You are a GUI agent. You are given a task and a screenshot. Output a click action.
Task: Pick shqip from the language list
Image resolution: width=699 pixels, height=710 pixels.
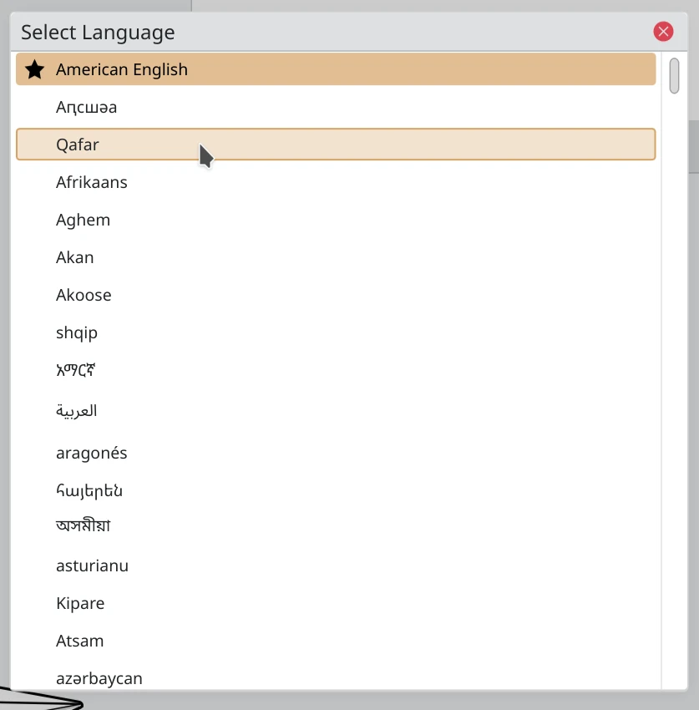click(336, 332)
